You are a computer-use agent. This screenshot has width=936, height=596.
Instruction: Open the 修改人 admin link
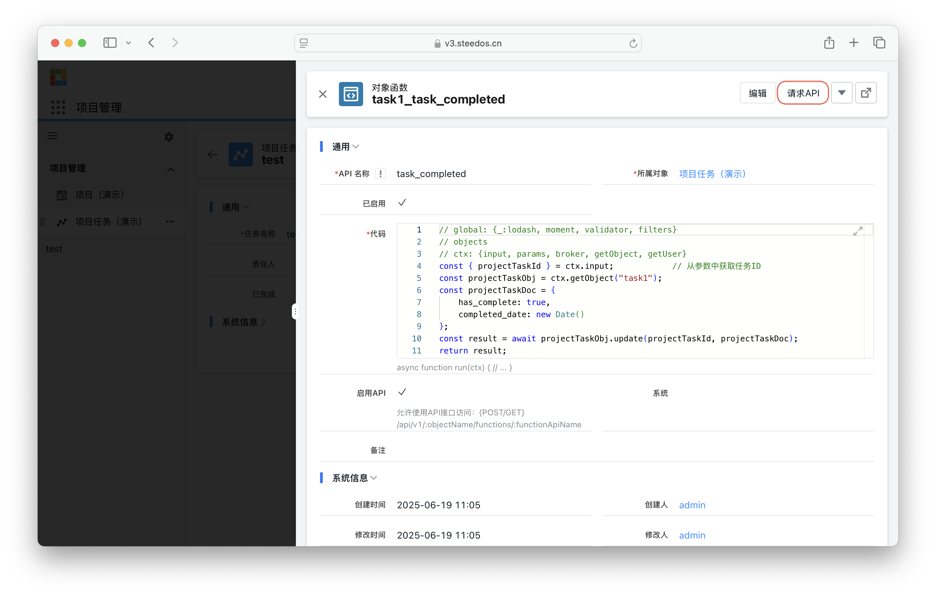692,535
